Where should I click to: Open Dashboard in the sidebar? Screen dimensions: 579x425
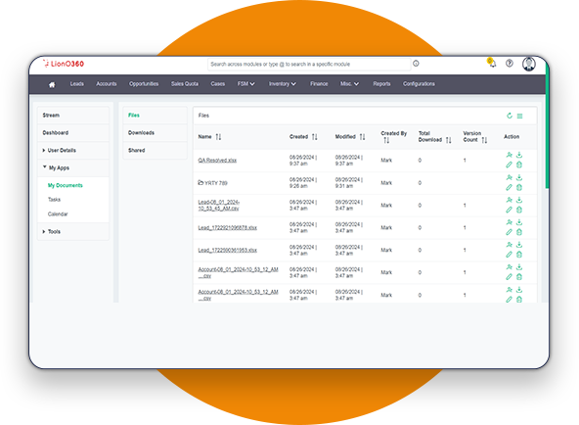(x=73, y=132)
